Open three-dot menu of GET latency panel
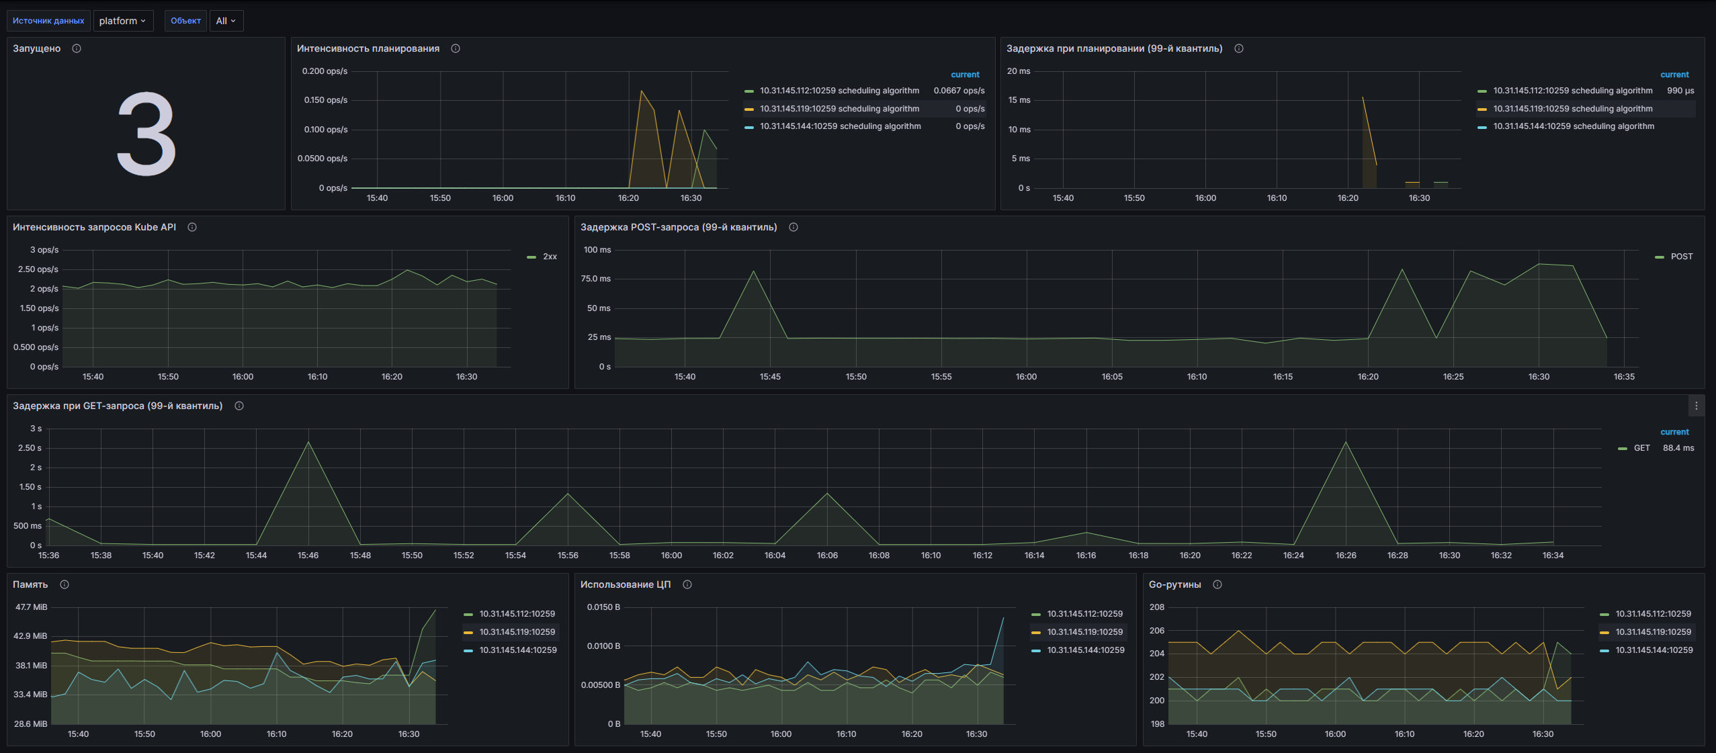Screen dimensions: 1716x753 [x=1697, y=406]
